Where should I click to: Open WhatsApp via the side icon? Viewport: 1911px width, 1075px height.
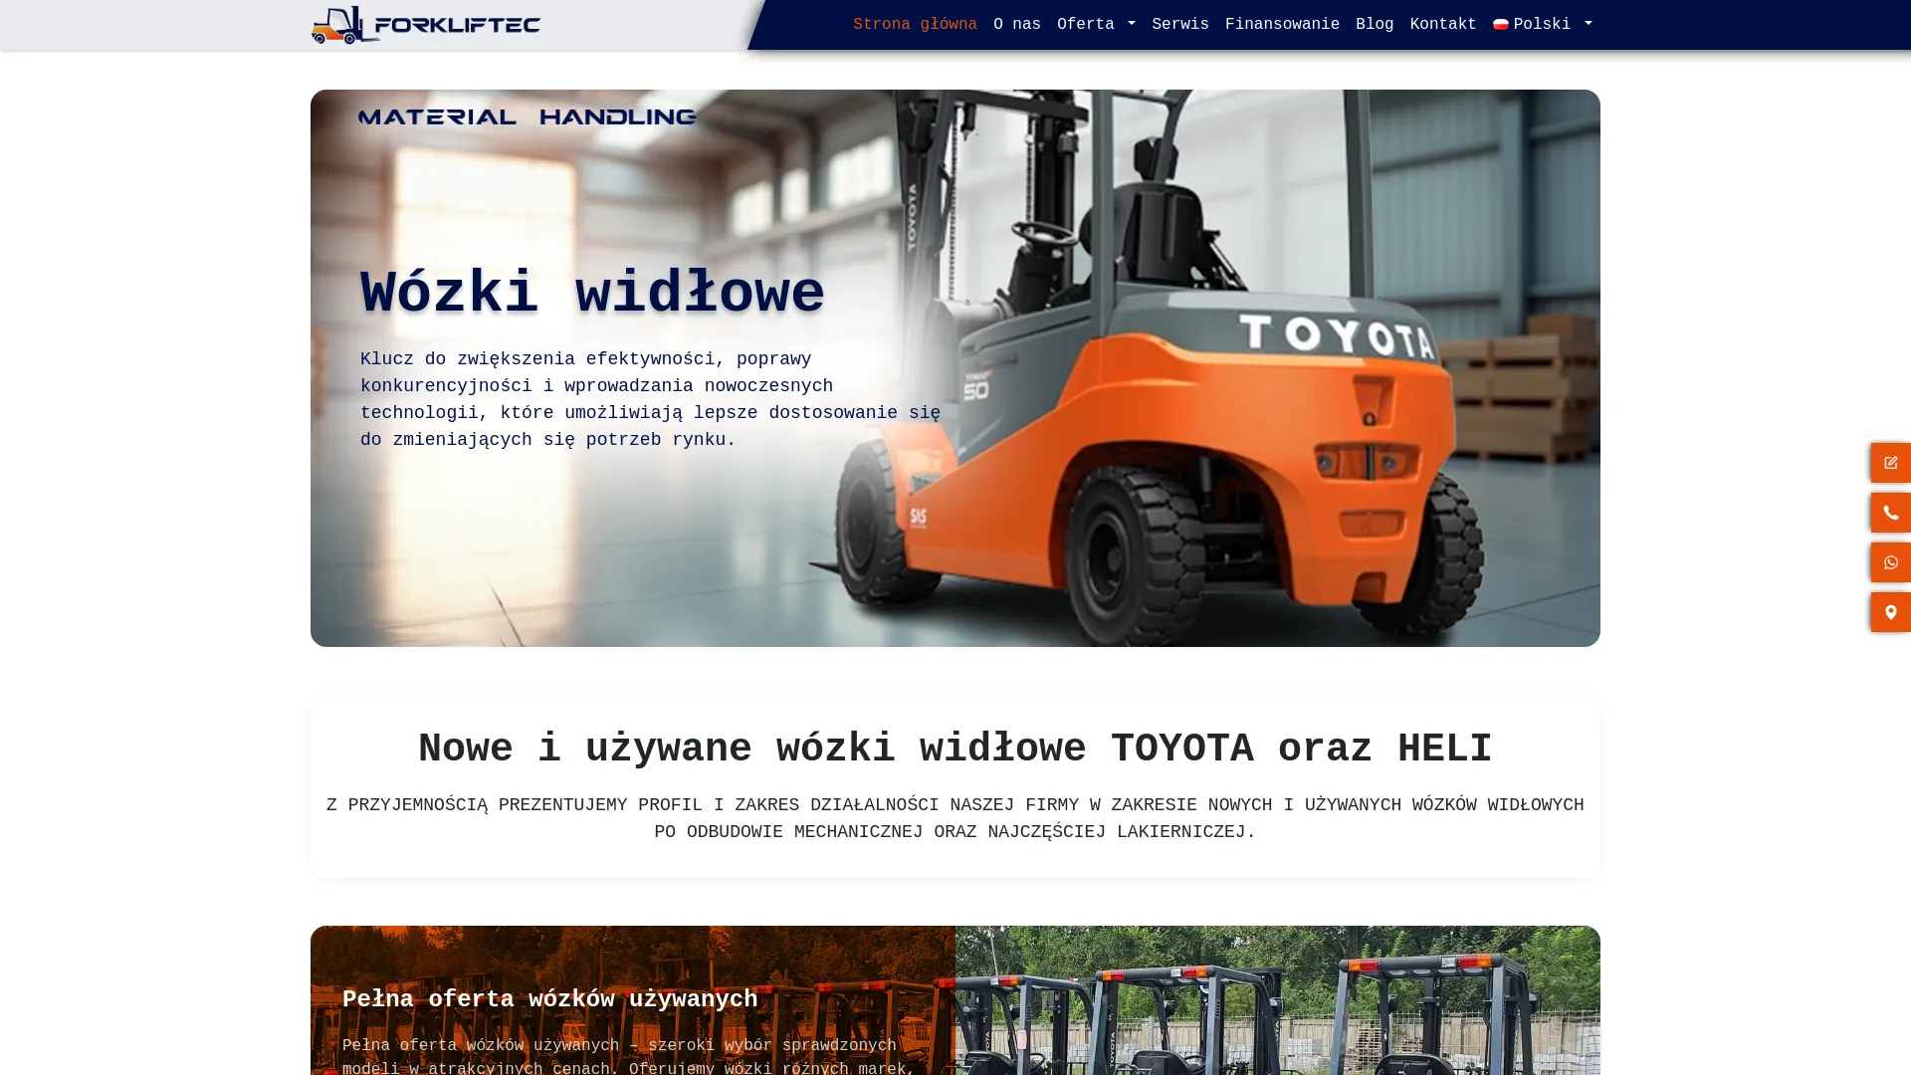pyautogui.click(x=1890, y=562)
